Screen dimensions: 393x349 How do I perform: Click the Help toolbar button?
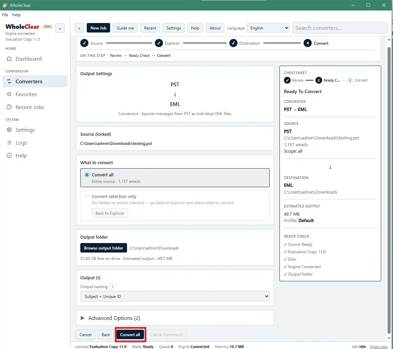coord(195,28)
